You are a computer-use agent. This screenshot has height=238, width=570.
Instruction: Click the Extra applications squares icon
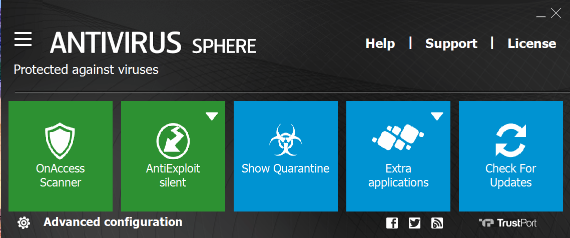click(398, 137)
